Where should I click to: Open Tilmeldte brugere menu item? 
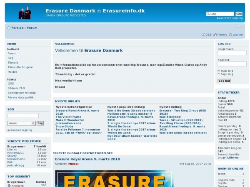[x=20, y=67]
